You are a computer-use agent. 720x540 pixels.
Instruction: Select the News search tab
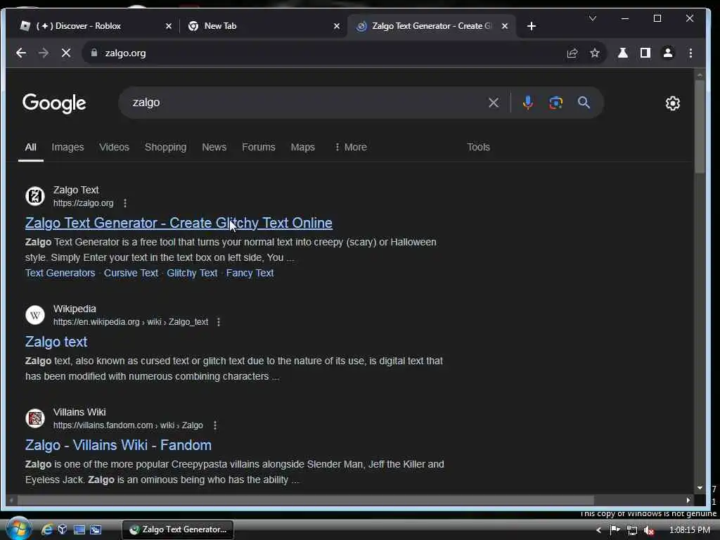214,147
